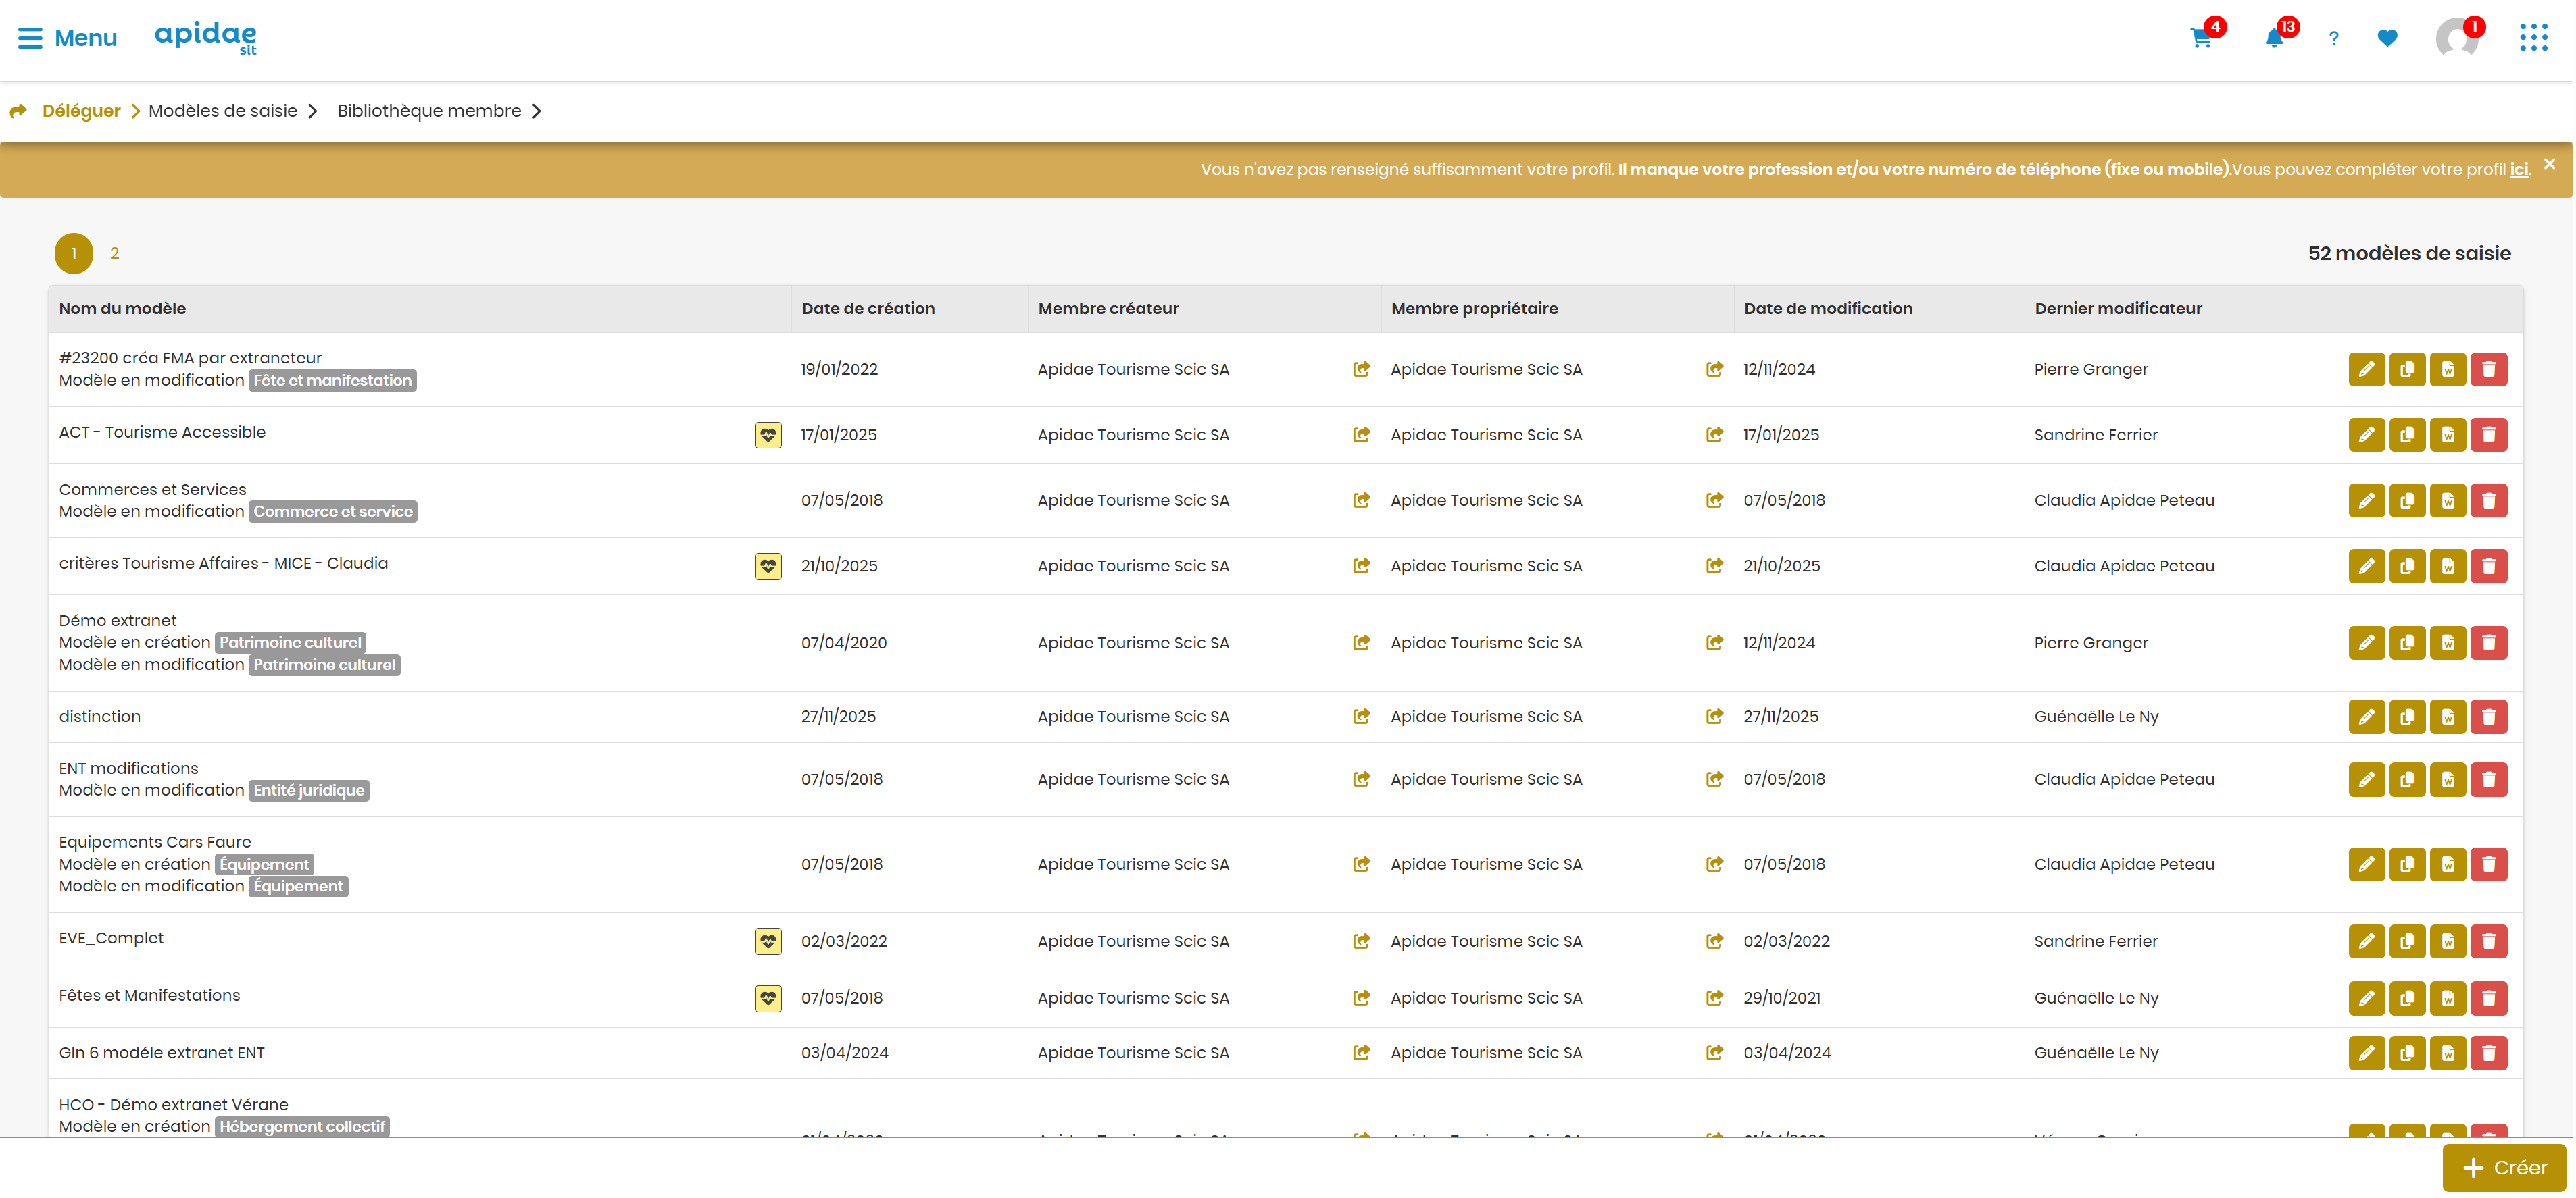The height and width of the screenshot is (1198, 2576).
Task: Export Commerces et Services model to Word
Action: click(2448, 500)
